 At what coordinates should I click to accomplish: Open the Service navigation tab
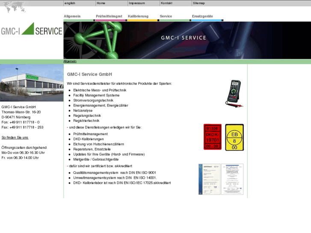pyautogui.click(x=166, y=16)
